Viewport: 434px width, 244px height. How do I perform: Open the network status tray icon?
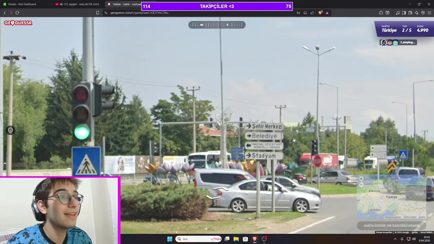coord(408,239)
